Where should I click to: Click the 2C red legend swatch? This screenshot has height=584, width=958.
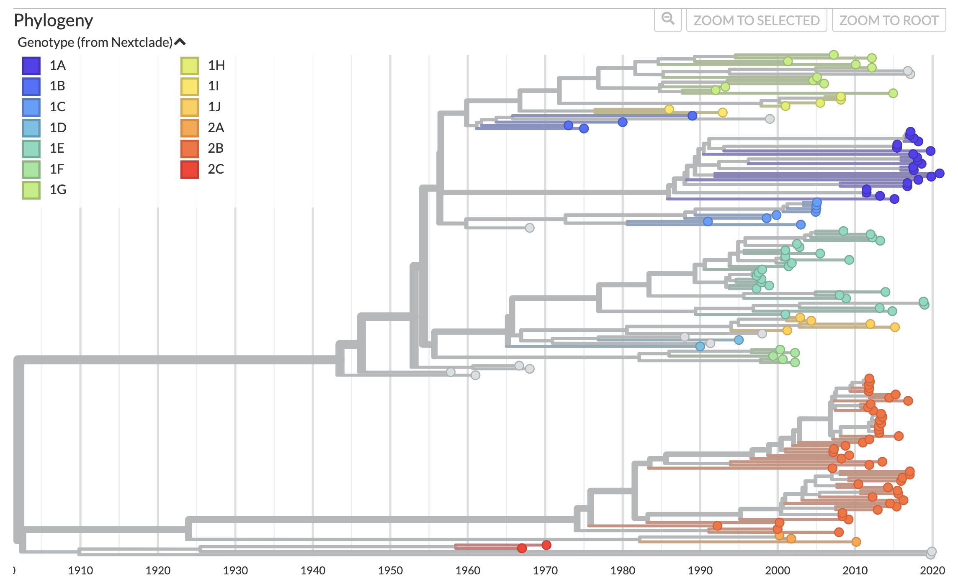pos(190,169)
